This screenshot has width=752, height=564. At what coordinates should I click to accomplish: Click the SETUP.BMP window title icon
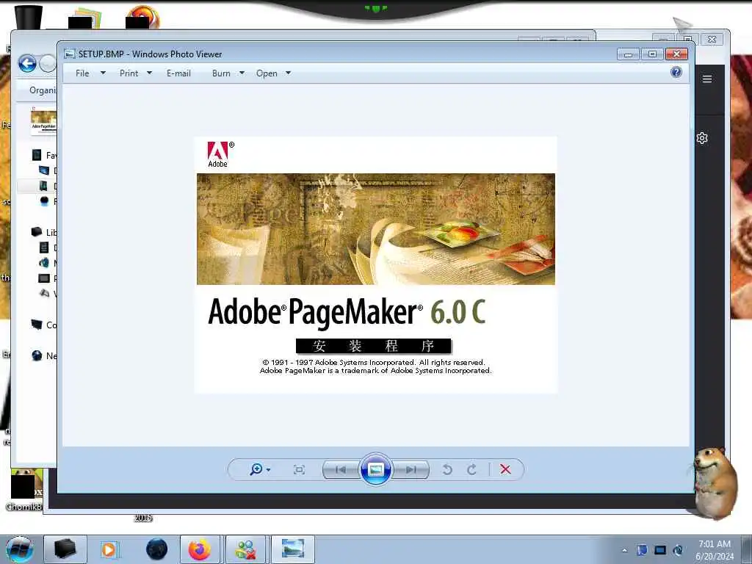click(70, 54)
